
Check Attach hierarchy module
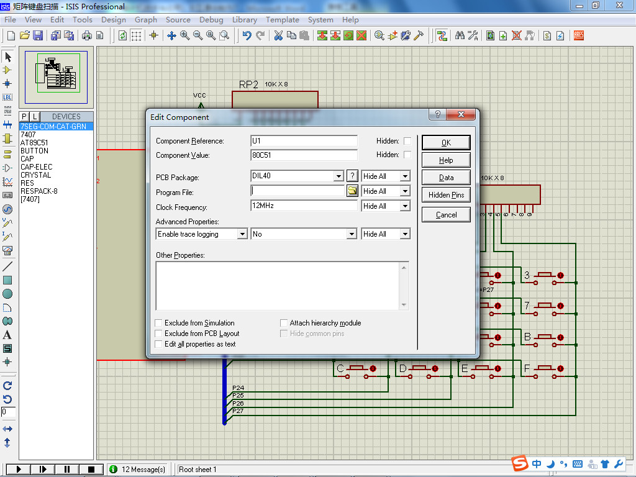(284, 323)
